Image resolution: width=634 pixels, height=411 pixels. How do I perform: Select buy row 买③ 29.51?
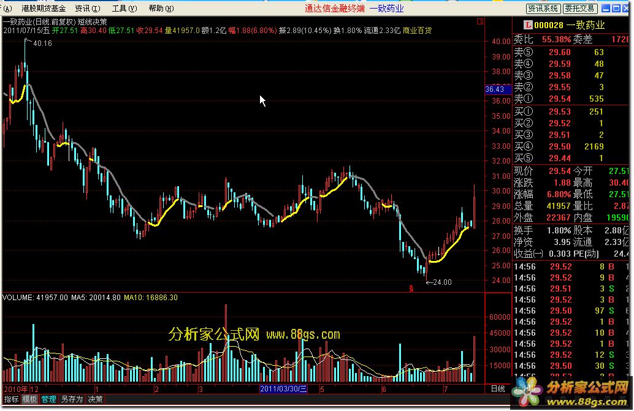[571, 135]
